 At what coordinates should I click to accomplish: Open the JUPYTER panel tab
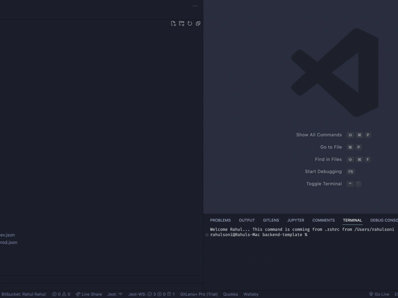(296, 220)
